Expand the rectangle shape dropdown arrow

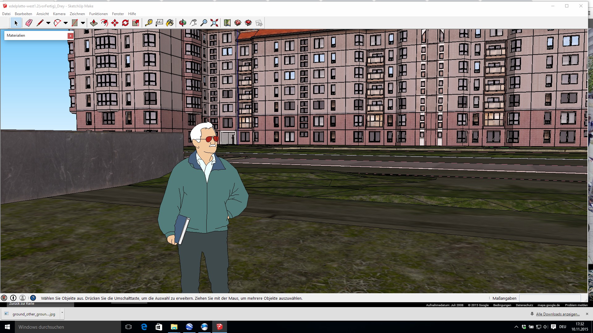[x=83, y=23]
